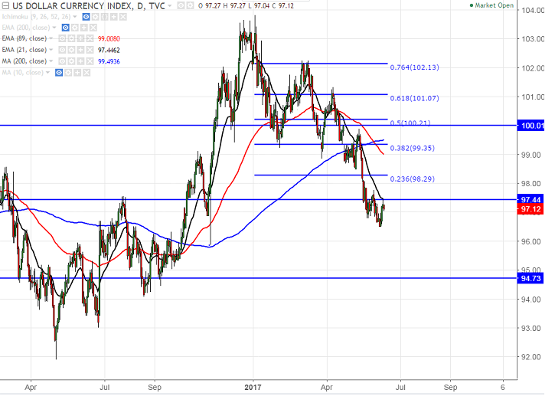Hide MA (200, close) with its eye icon
The width and height of the screenshot is (555, 416).
62,61
